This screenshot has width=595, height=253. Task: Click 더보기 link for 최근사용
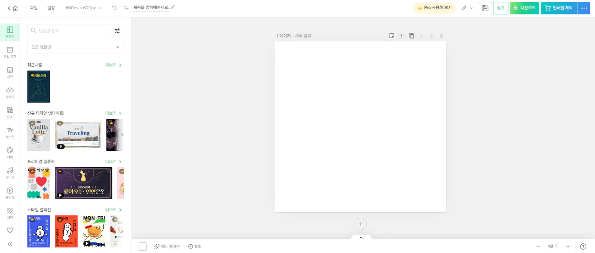(113, 65)
